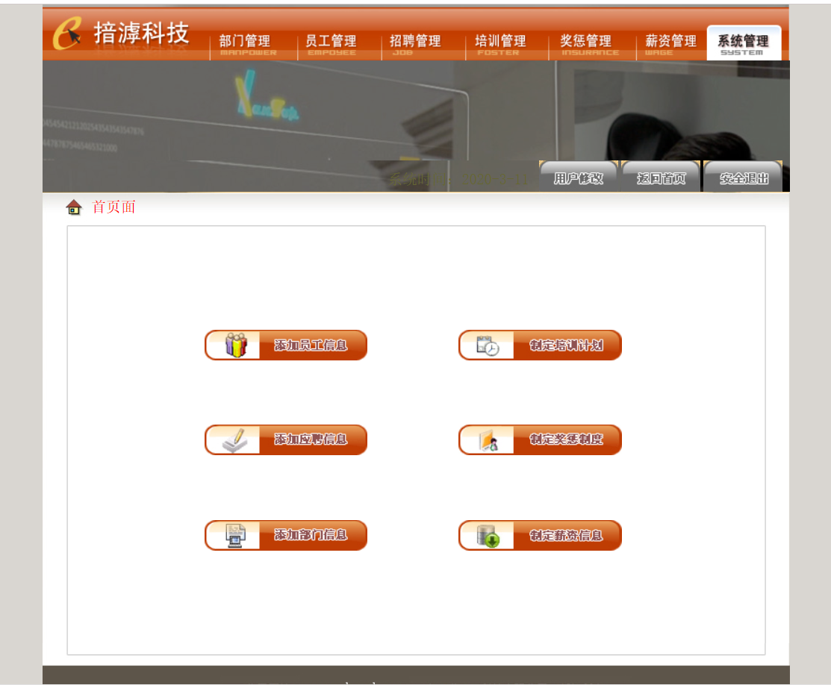Image resolution: width=831 pixels, height=685 pixels.
Task: Click the home house icon
Action: pos(74,207)
